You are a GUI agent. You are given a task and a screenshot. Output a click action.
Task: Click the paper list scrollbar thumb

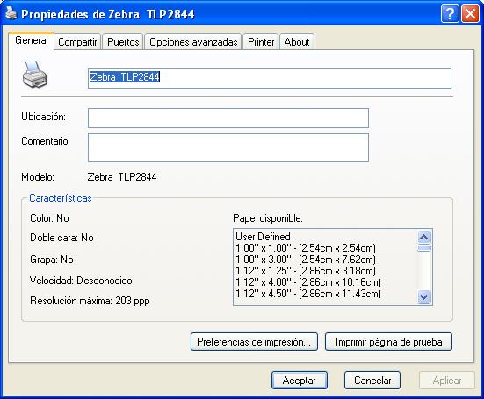(423, 248)
